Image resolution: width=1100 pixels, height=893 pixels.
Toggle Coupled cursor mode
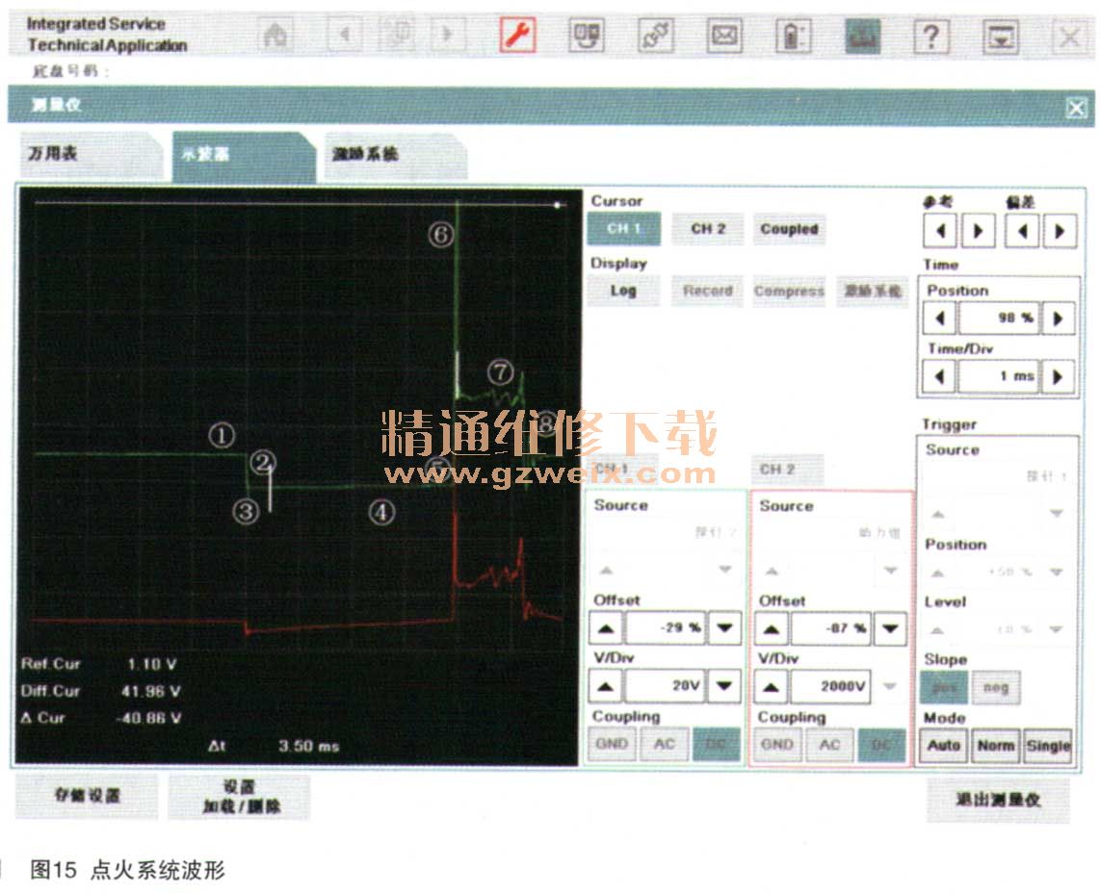coord(789,229)
